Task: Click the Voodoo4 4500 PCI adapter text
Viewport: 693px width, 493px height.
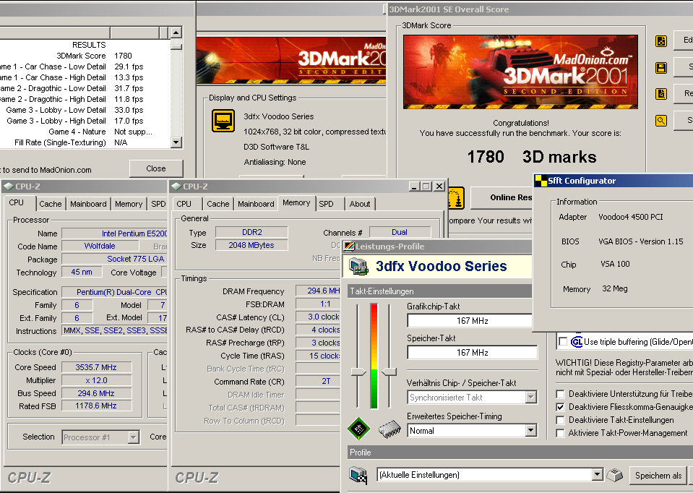Action: click(631, 217)
